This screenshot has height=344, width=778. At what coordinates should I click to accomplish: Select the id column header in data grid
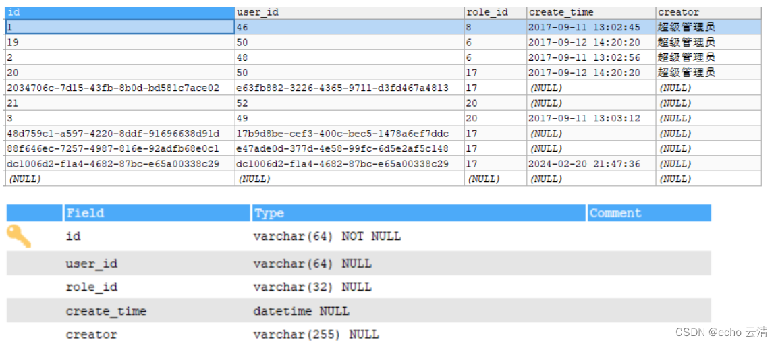(119, 12)
